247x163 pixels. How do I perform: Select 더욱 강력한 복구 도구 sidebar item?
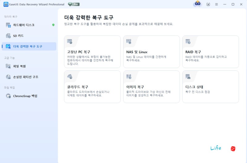point(29,46)
